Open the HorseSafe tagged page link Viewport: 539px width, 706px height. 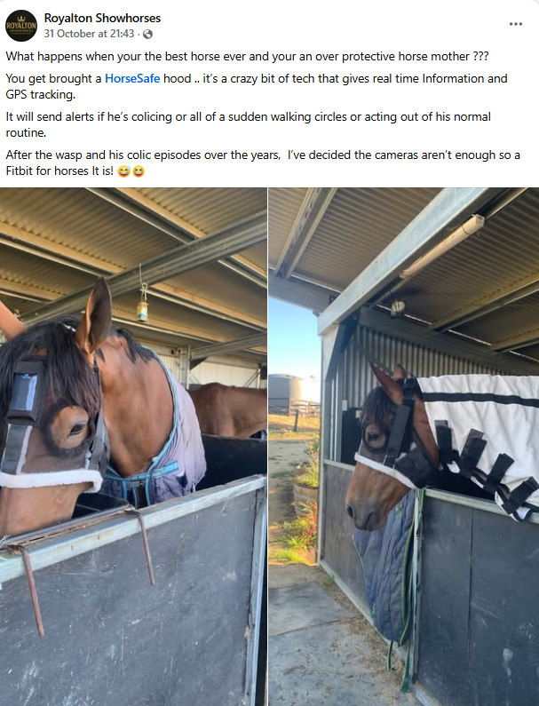132,78
